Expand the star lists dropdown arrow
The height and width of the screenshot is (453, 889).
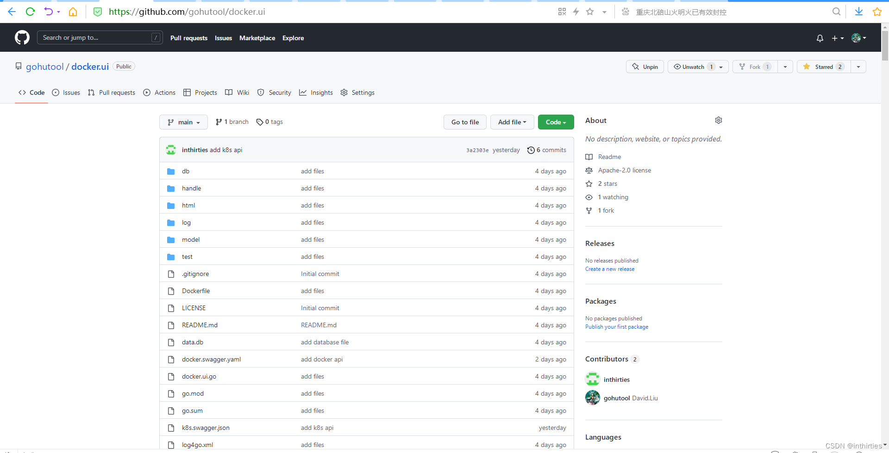[x=858, y=67]
